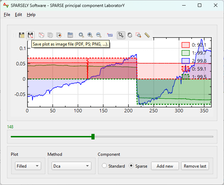Screen dimensions: 224x185
Task: Click the green slider handle
Action: click(93, 137)
